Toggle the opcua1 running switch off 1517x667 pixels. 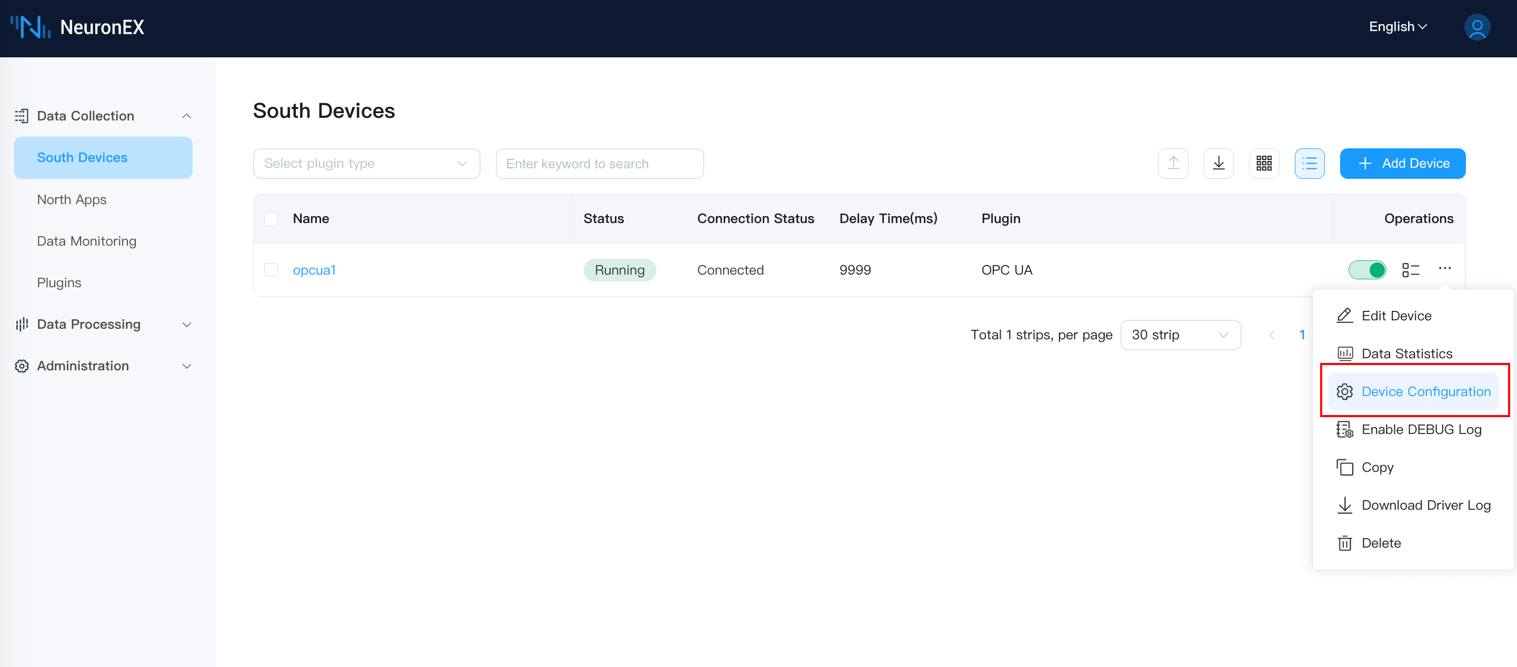[1367, 270]
